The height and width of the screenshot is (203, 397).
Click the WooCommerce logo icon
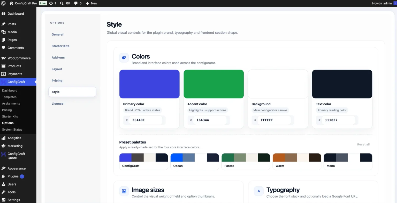pyautogui.click(x=3, y=58)
